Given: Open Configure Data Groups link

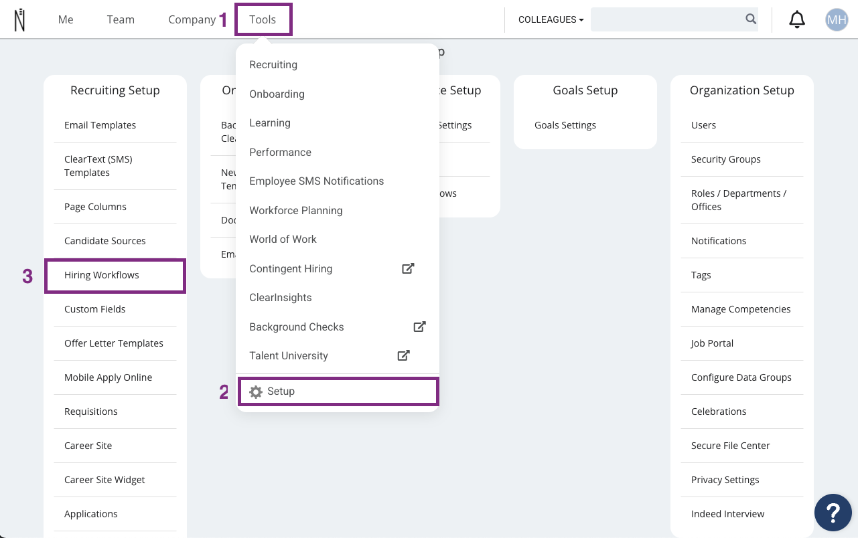Looking at the screenshot, I should [x=741, y=377].
